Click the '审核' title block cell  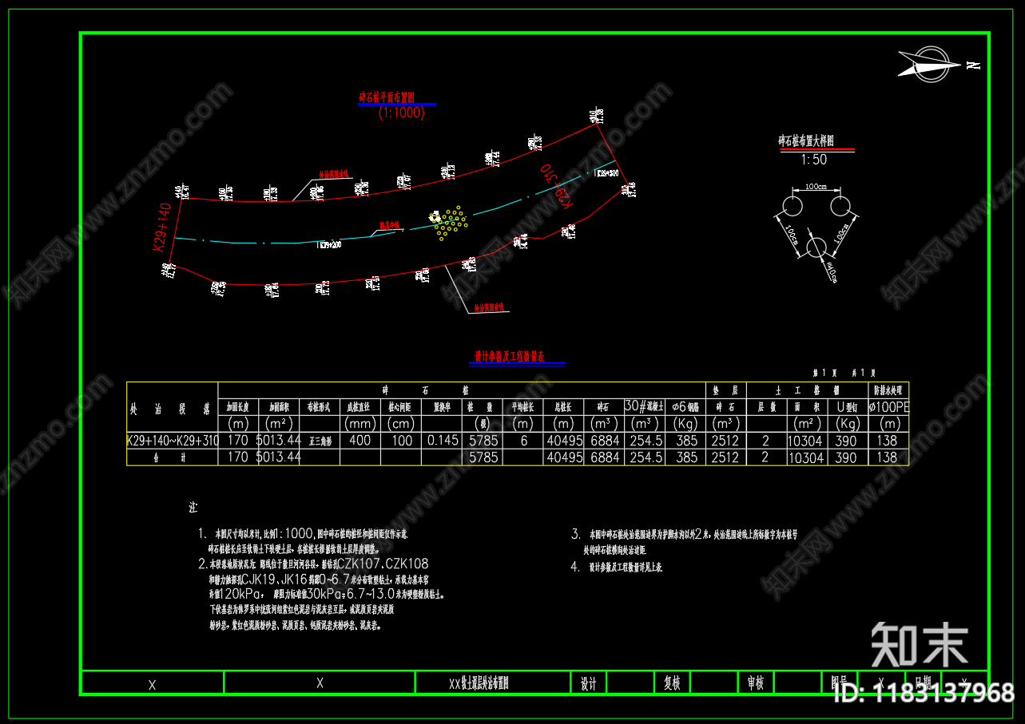[755, 683]
